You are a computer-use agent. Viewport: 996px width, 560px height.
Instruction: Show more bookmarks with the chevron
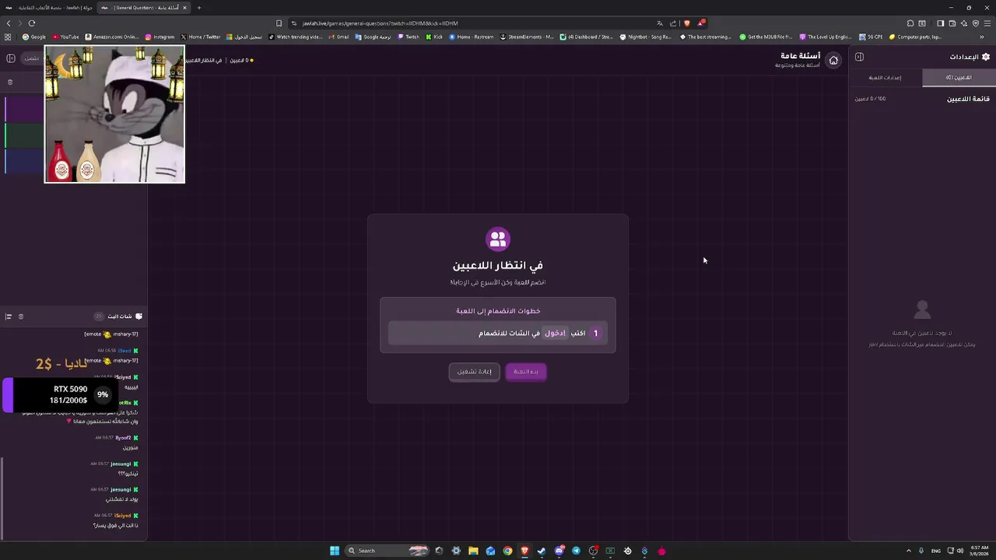tap(982, 37)
